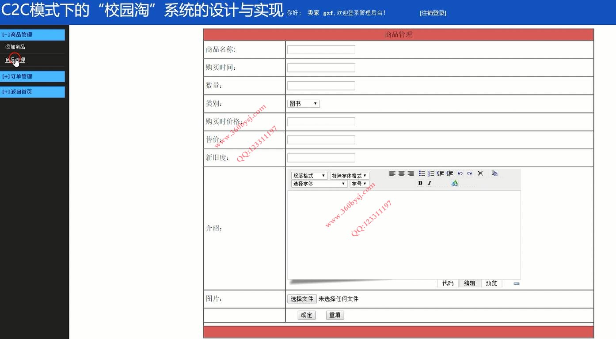This screenshot has width=616, height=339.
Task: Focus the 数量 input field
Action: tap(321, 86)
